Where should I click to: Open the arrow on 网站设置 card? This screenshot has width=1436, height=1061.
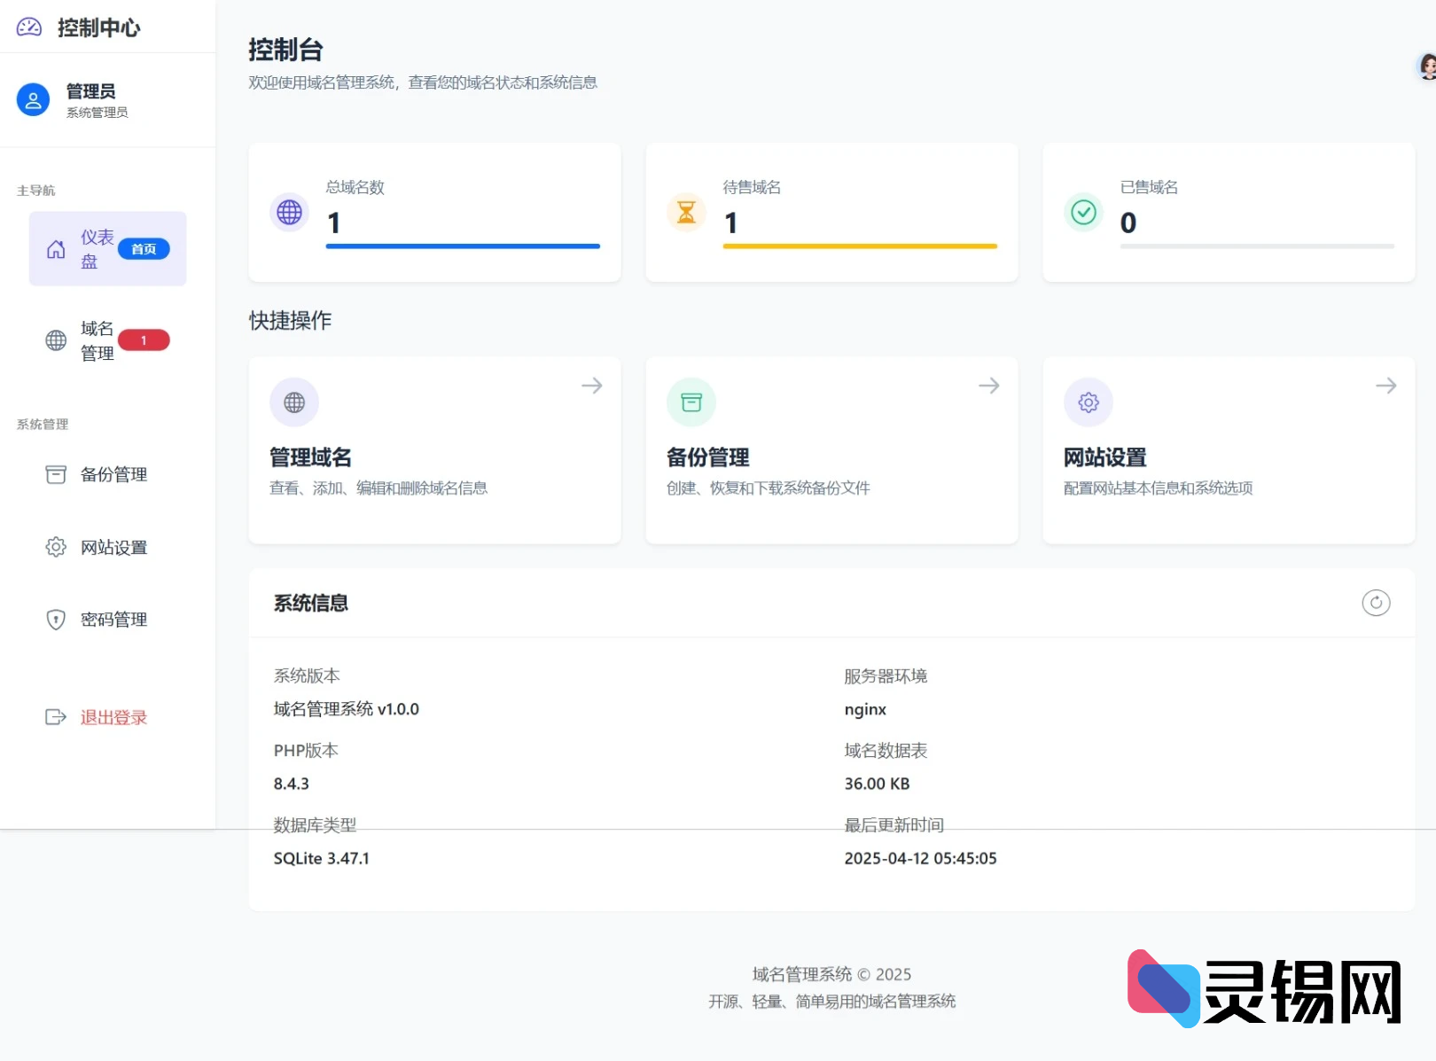[1385, 386]
